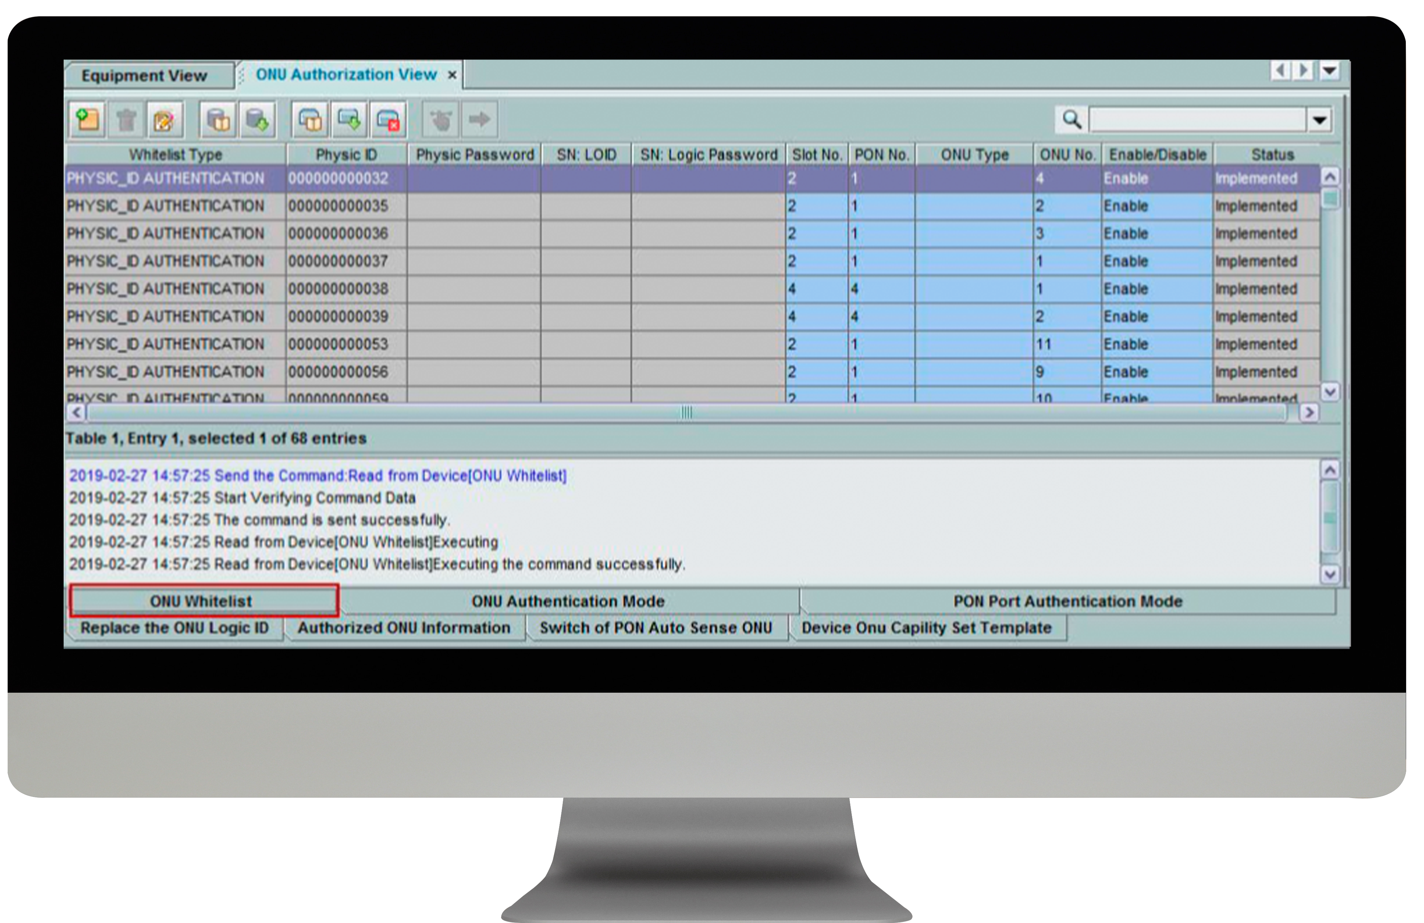This screenshot has height=923, width=1424.
Task: Open the Authorized ONU Information tab
Action: 405,628
